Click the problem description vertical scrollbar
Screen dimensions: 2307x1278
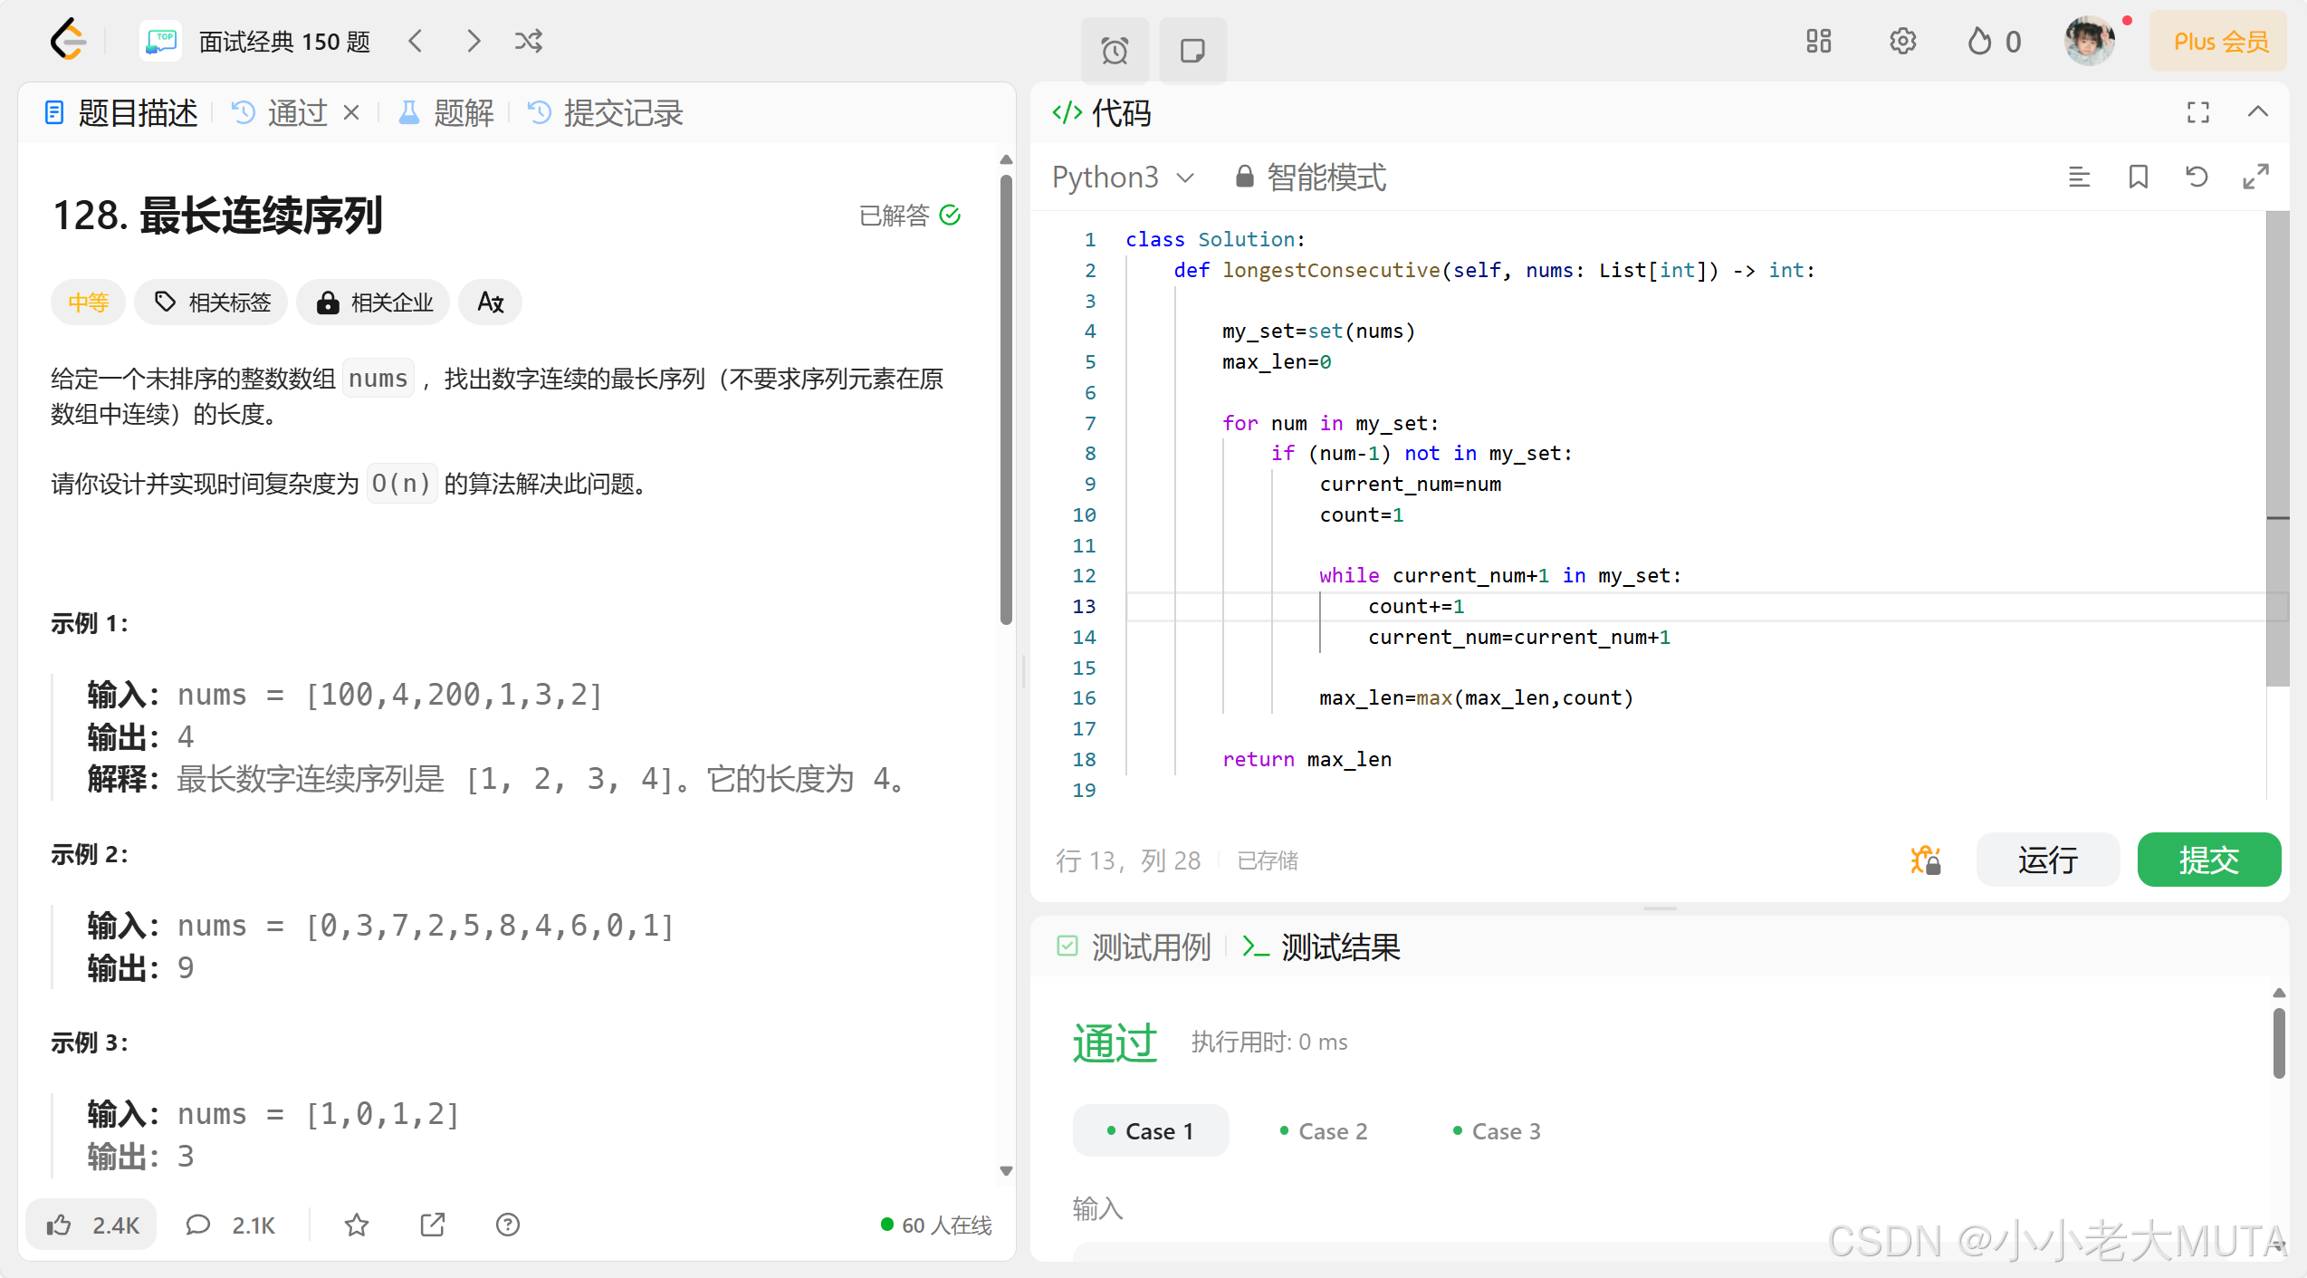click(x=1005, y=399)
